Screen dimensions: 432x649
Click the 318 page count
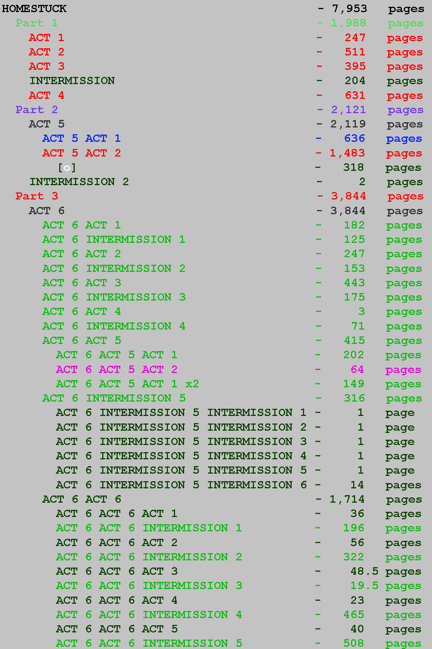coord(354,167)
